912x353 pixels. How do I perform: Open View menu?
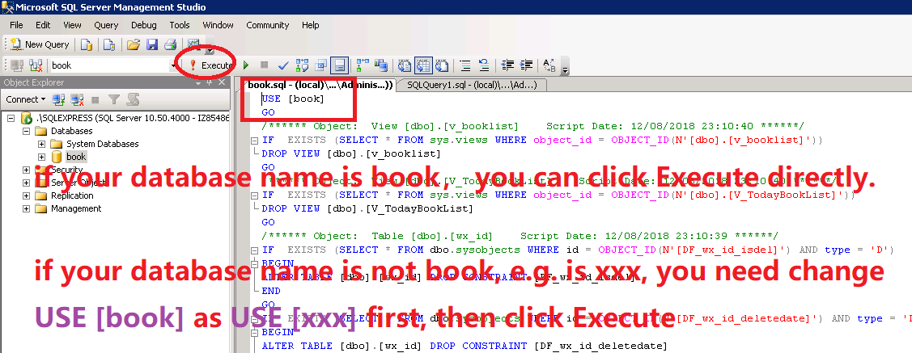pos(72,25)
